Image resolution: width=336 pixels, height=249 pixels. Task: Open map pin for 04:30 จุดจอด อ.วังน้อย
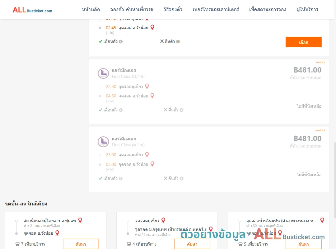click(152, 96)
